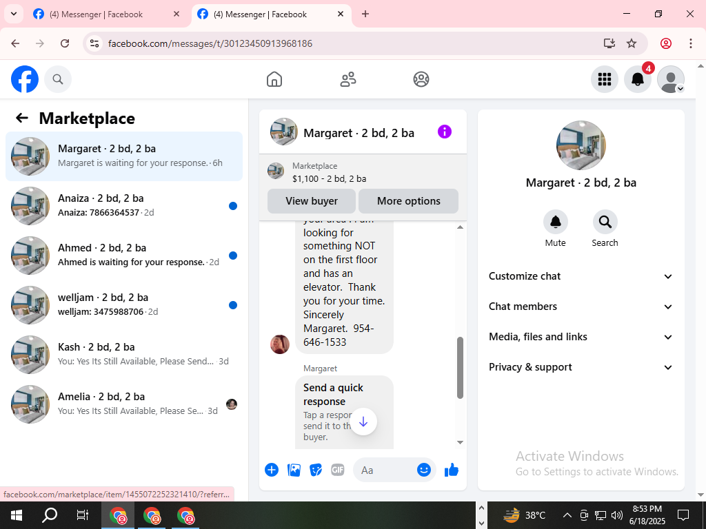Click View buyer button
Viewport: 706px width, 529px height.
click(x=312, y=201)
